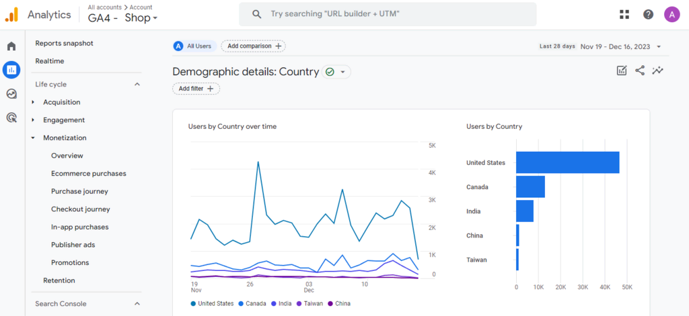This screenshot has width=689, height=316.
Task: Expand the Acquisition section
Action: pos(61,102)
